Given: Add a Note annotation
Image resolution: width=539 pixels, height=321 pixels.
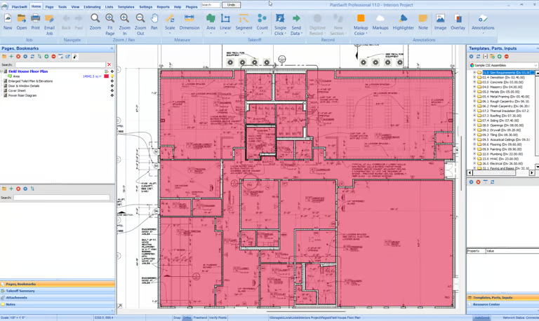Looking at the screenshot, I should [423, 22].
